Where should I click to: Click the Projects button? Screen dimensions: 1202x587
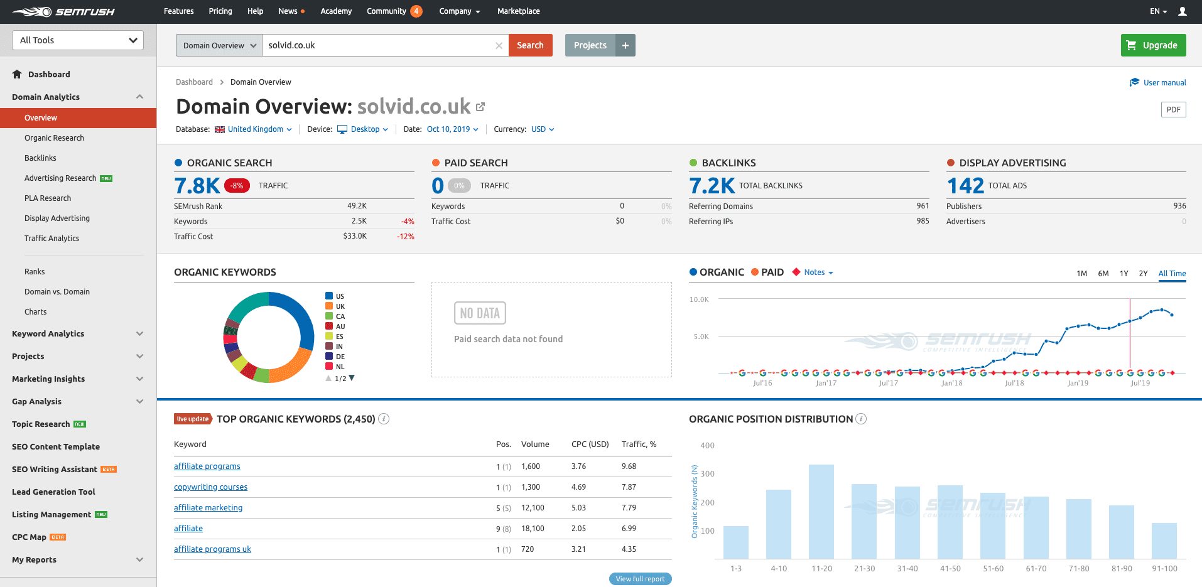tap(590, 45)
